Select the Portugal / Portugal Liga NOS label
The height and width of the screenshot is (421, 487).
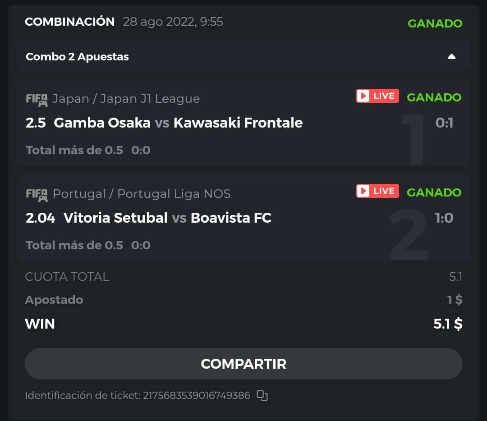(142, 194)
